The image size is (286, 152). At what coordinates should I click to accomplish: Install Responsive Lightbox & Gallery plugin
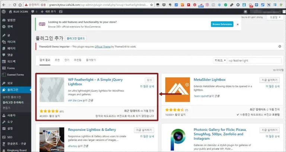point(144,130)
